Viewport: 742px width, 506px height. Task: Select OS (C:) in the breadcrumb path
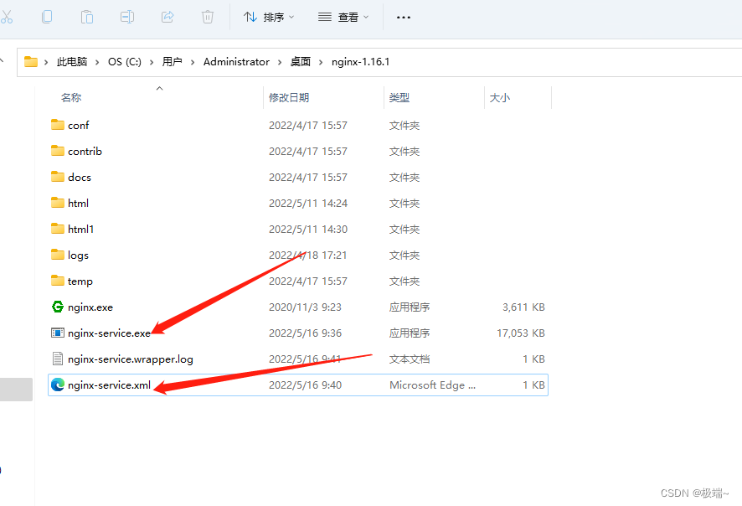125,62
